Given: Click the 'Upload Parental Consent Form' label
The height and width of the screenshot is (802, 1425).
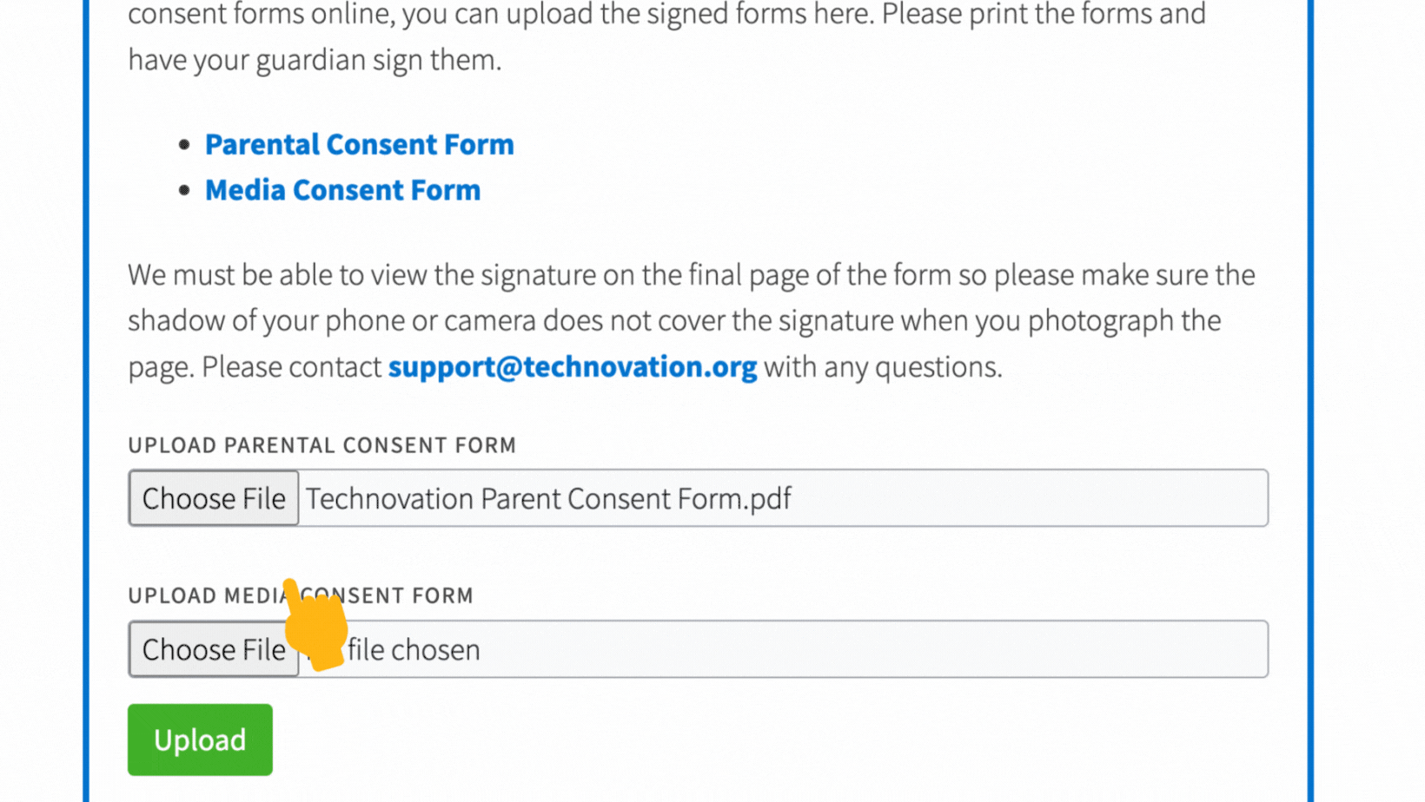Looking at the screenshot, I should pyautogui.click(x=321, y=445).
